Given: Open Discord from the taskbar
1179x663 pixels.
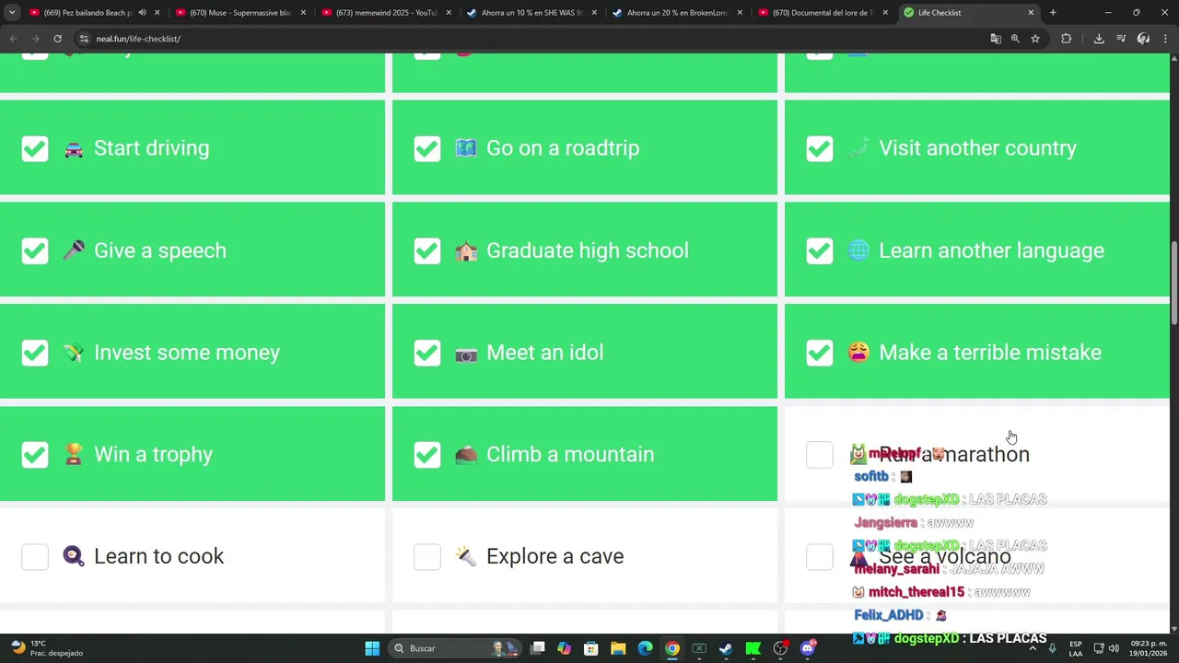Looking at the screenshot, I should 808,648.
